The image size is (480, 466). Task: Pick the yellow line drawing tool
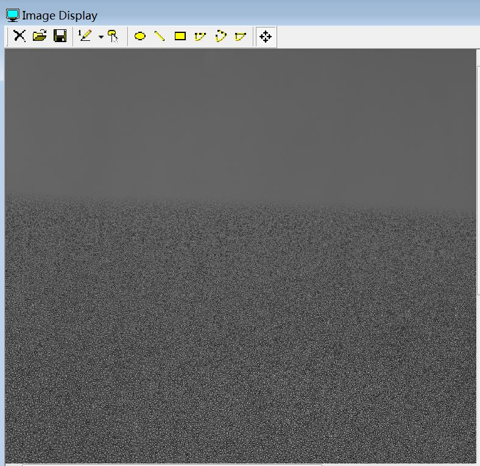coord(160,36)
